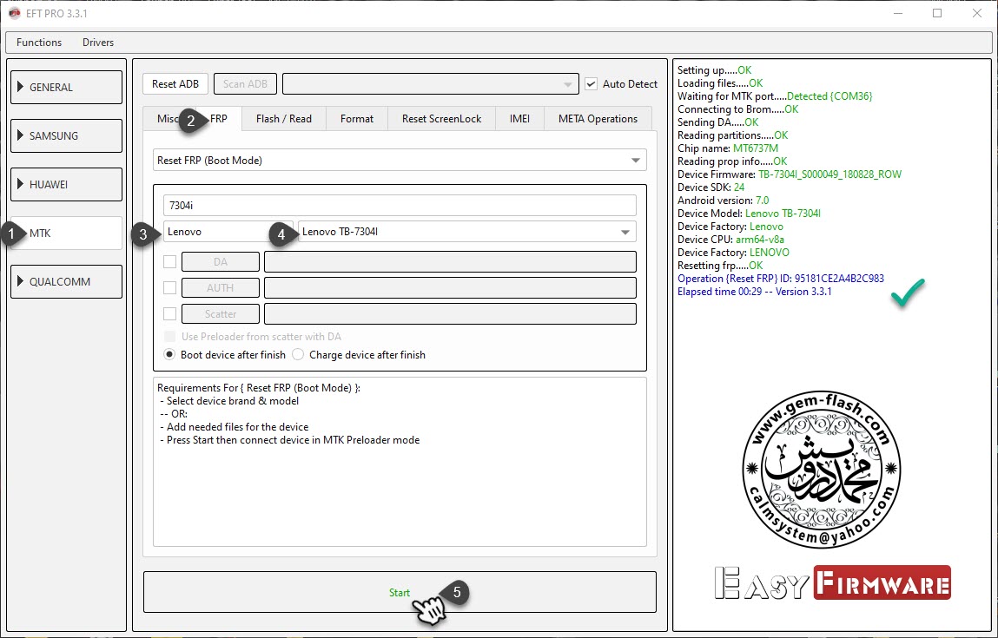Image resolution: width=998 pixels, height=638 pixels.
Task: Switch to the Format tab
Action: [356, 119]
